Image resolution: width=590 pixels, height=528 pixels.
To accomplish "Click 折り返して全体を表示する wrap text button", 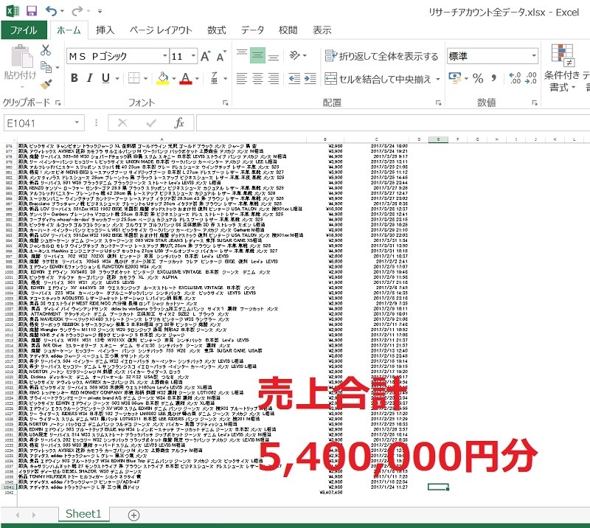I will (381, 56).
